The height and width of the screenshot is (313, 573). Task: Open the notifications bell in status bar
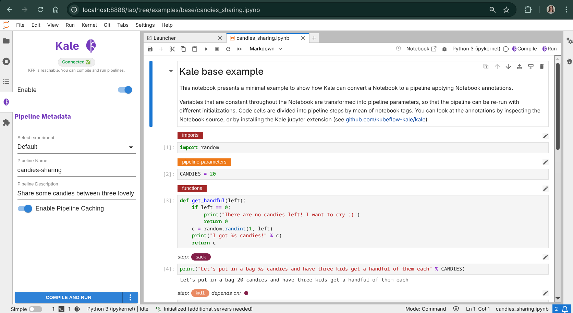click(x=565, y=309)
